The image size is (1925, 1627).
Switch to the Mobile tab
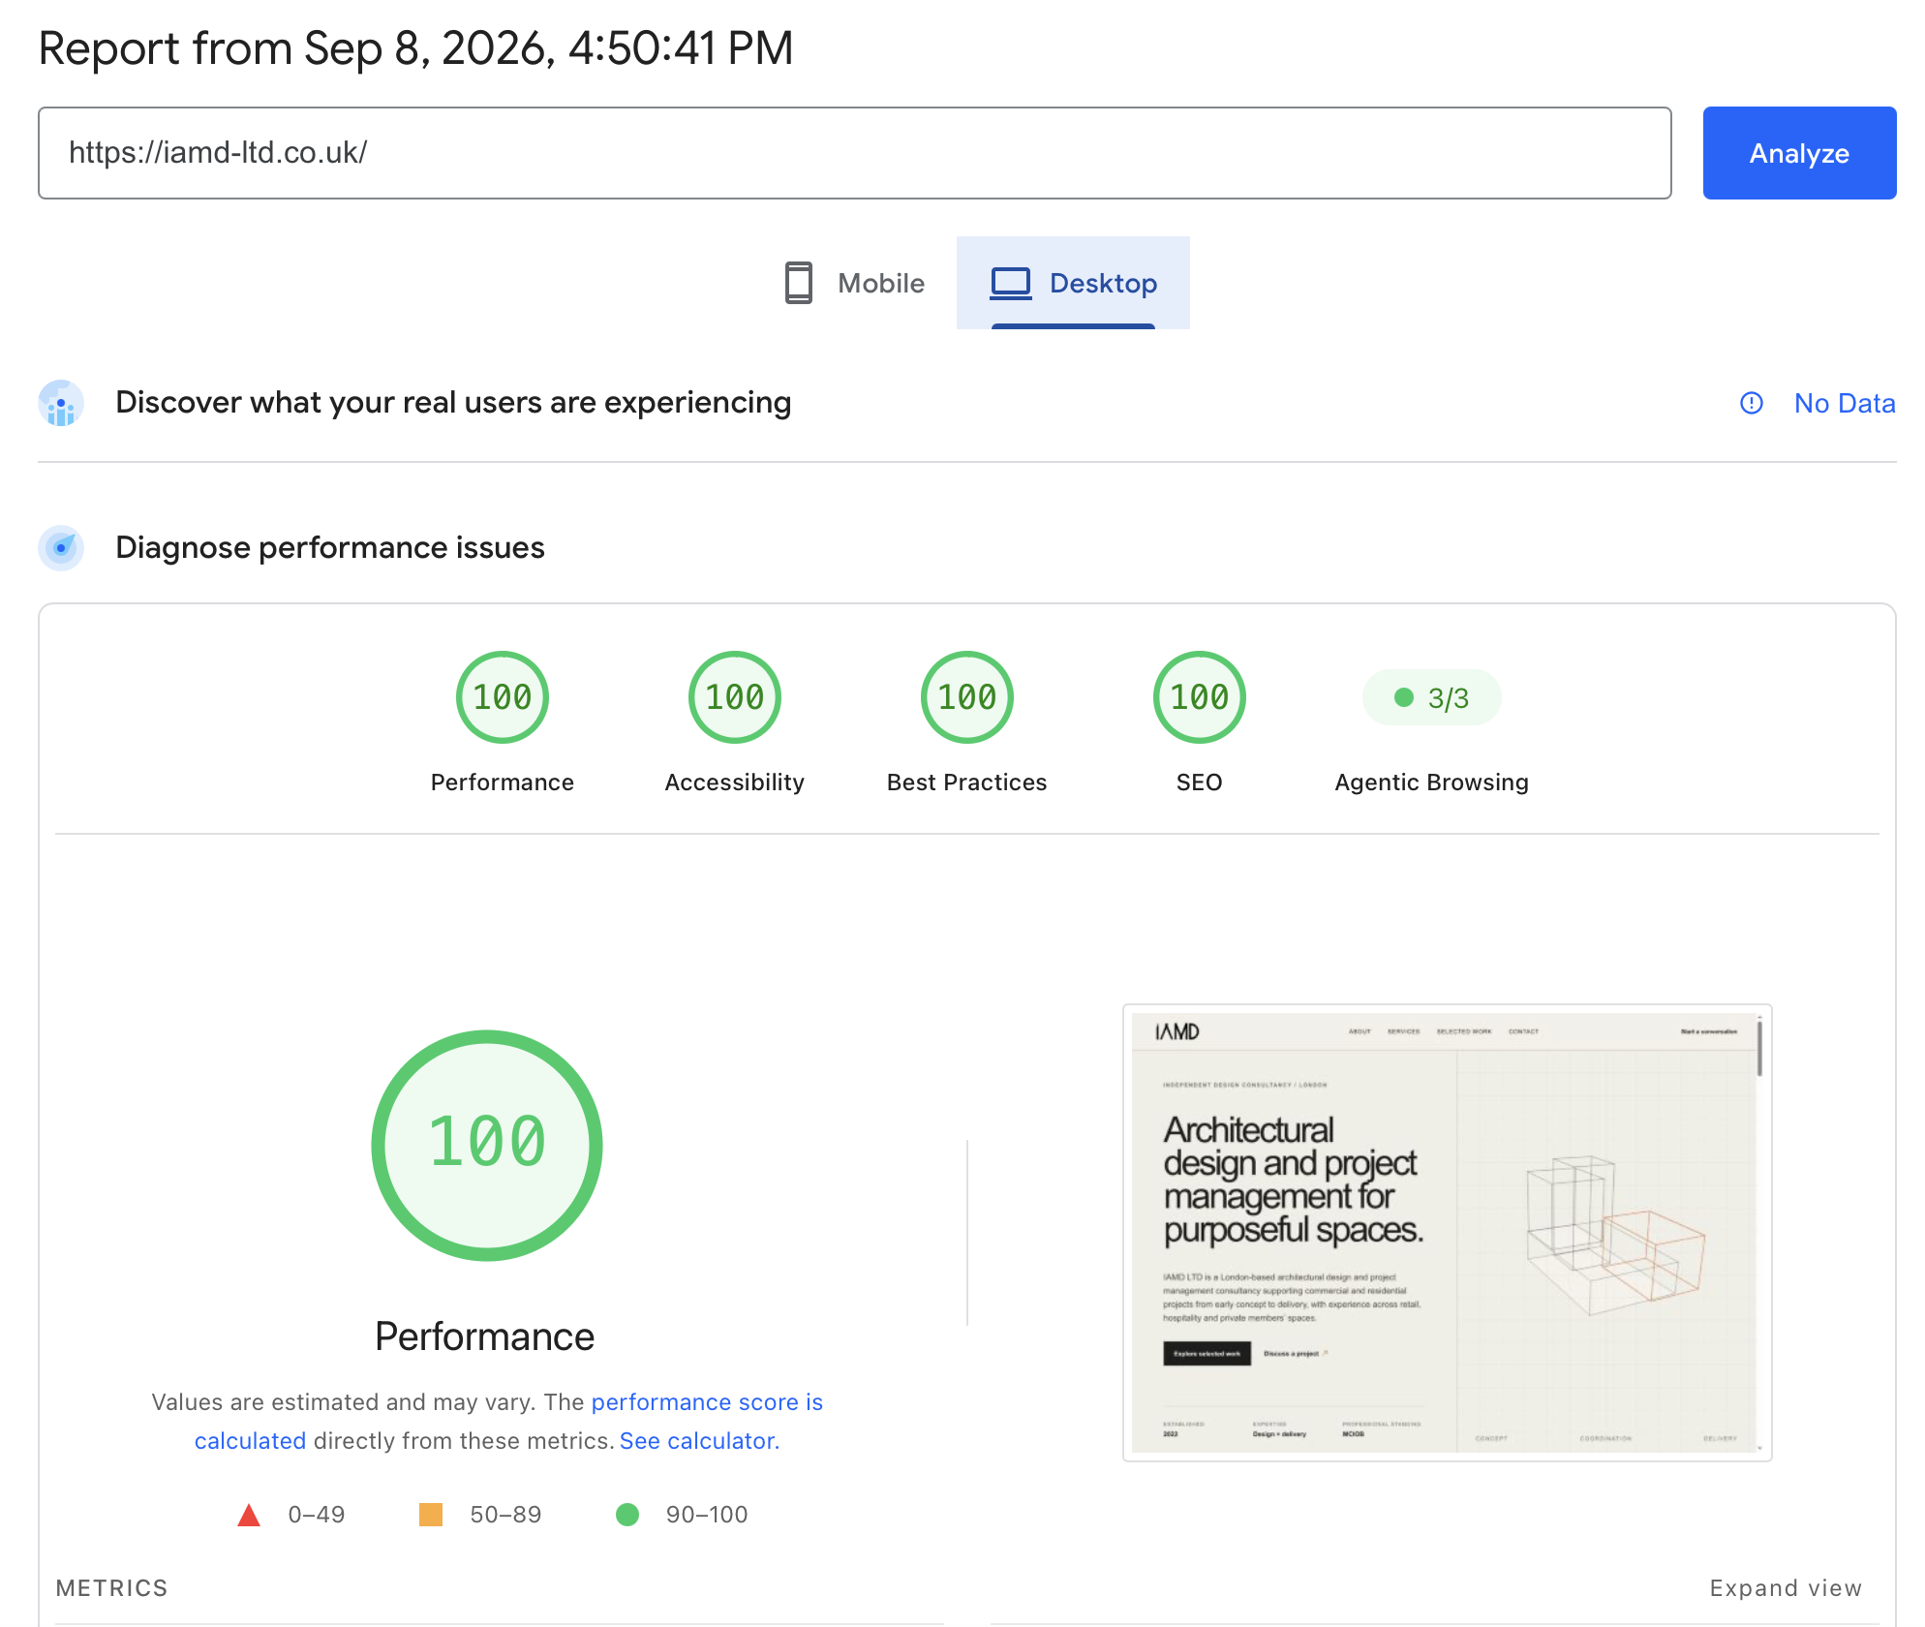click(854, 283)
